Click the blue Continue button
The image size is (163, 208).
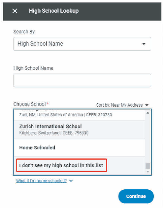point(136,196)
